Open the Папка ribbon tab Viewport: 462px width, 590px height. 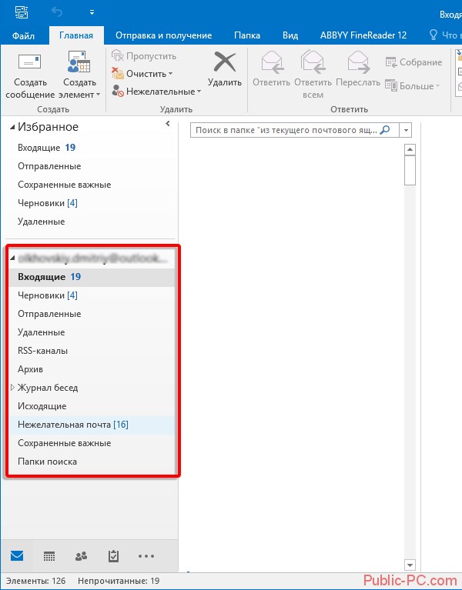(247, 35)
